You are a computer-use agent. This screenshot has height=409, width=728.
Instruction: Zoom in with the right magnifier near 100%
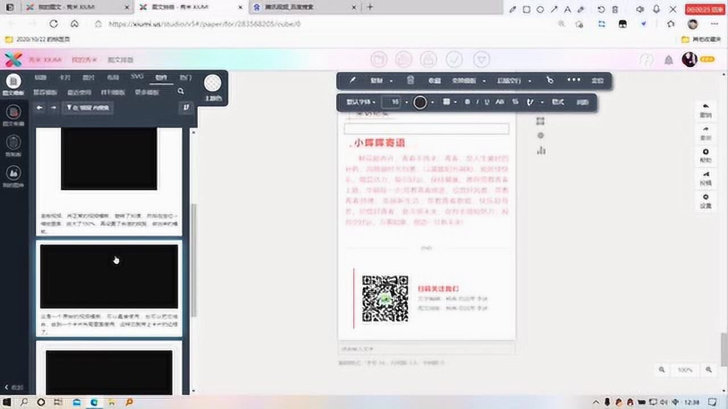(x=709, y=370)
